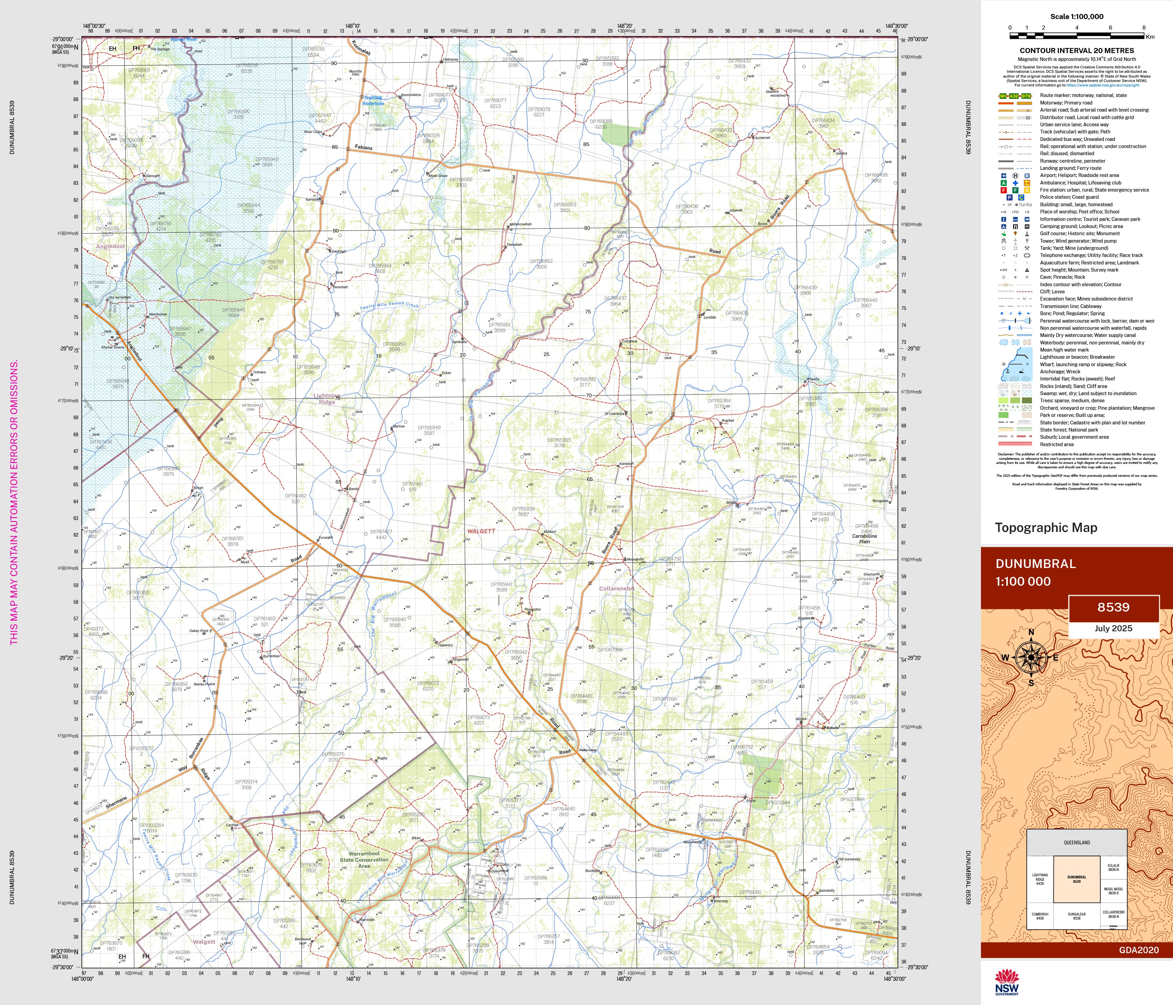This screenshot has height=1005, width=1173.
Task: Click the 8539 map number box
Action: tap(1113, 607)
